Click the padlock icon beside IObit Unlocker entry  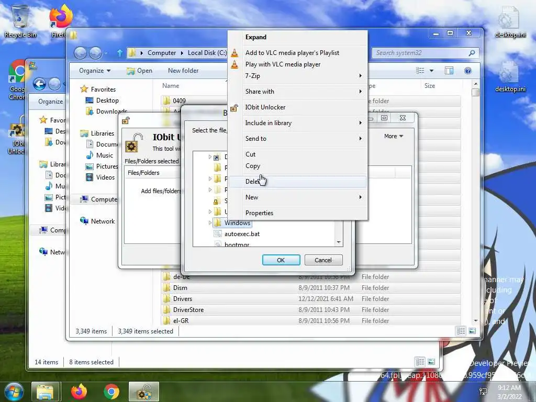234,107
